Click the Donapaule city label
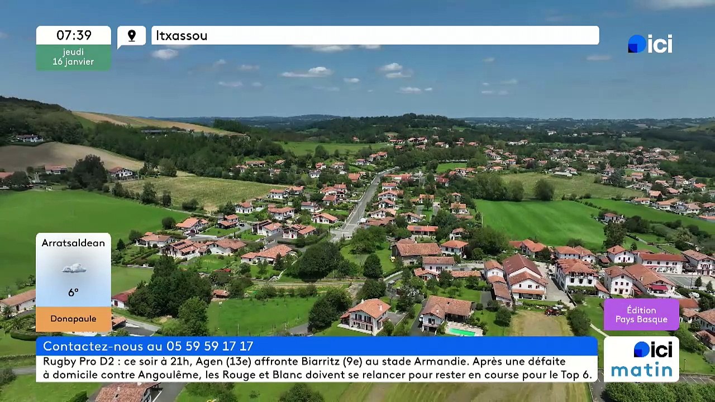 tap(73, 319)
